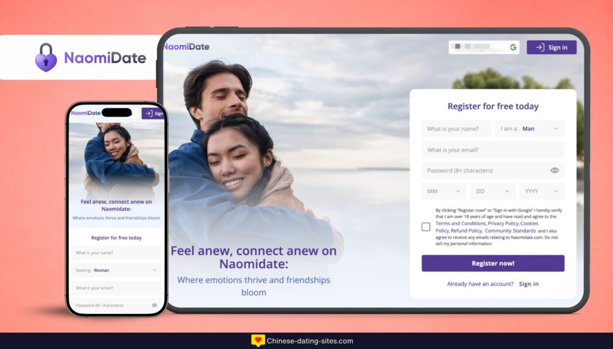
Task: Click the sign-in arrow icon on tablet button
Action: tap(540, 47)
